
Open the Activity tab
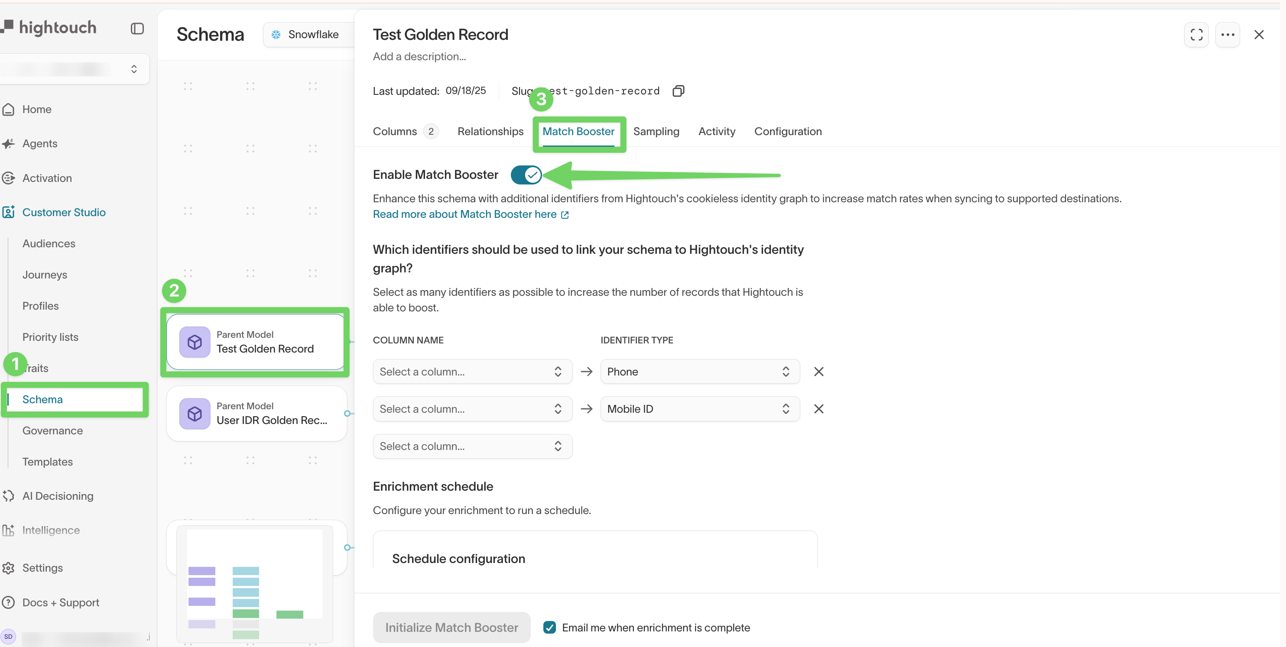716,131
